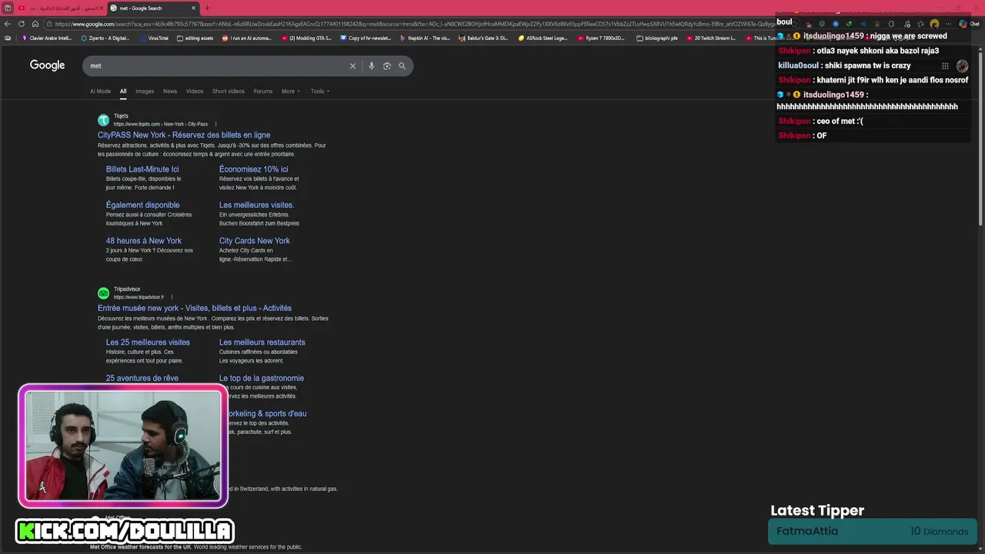Open the 'editing assets' bookmark folder
Image resolution: width=985 pixels, height=554 pixels.
(195, 38)
